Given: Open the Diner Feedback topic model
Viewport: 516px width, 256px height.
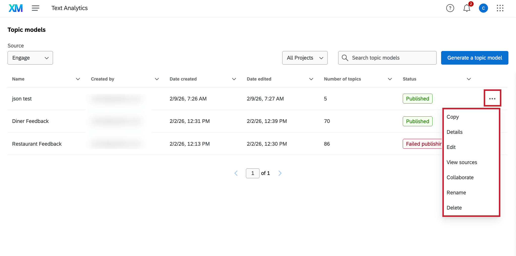Looking at the screenshot, I should click(x=31, y=121).
